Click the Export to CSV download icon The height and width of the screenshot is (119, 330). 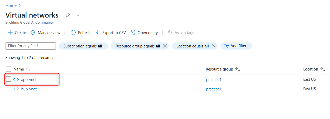(98, 33)
